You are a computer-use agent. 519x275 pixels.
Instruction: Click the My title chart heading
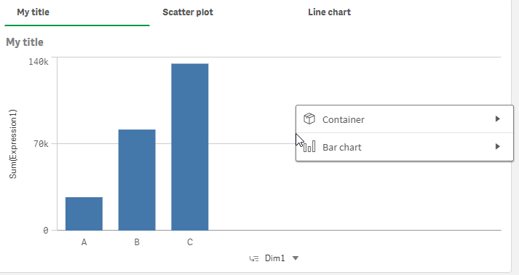pos(25,42)
